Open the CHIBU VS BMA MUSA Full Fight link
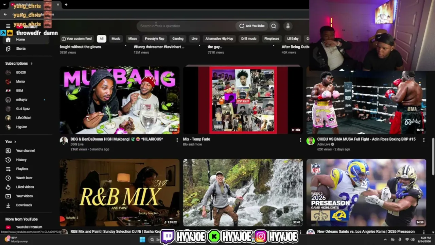Image resolution: width=435 pixels, height=245 pixels. tap(366, 139)
